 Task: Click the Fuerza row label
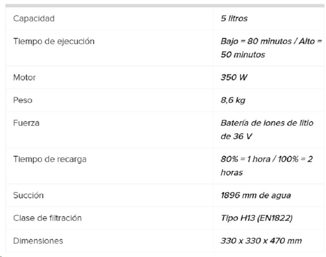click(x=26, y=123)
